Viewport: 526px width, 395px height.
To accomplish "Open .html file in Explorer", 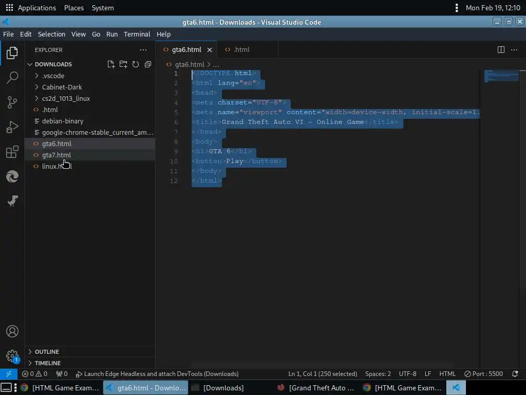I will coord(89,110).
